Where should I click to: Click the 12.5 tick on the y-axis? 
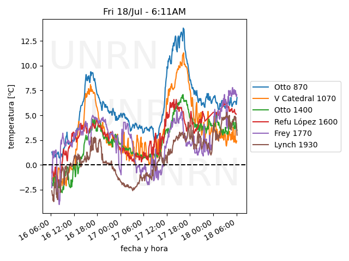pos(28,41)
